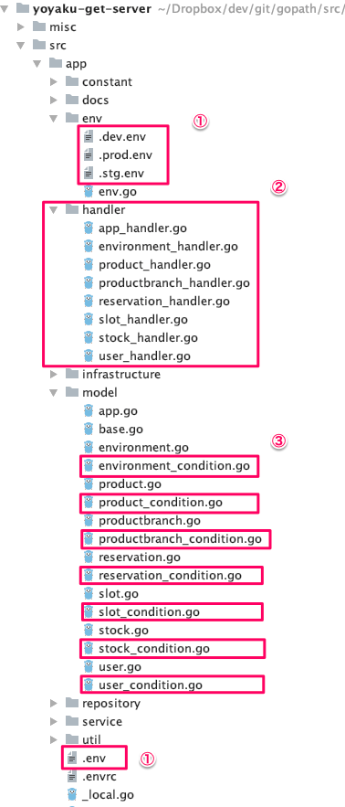Select product_condition.go file
Image resolution: width=345 pixels, height=807 pixels.
click(x=161, y=503)
